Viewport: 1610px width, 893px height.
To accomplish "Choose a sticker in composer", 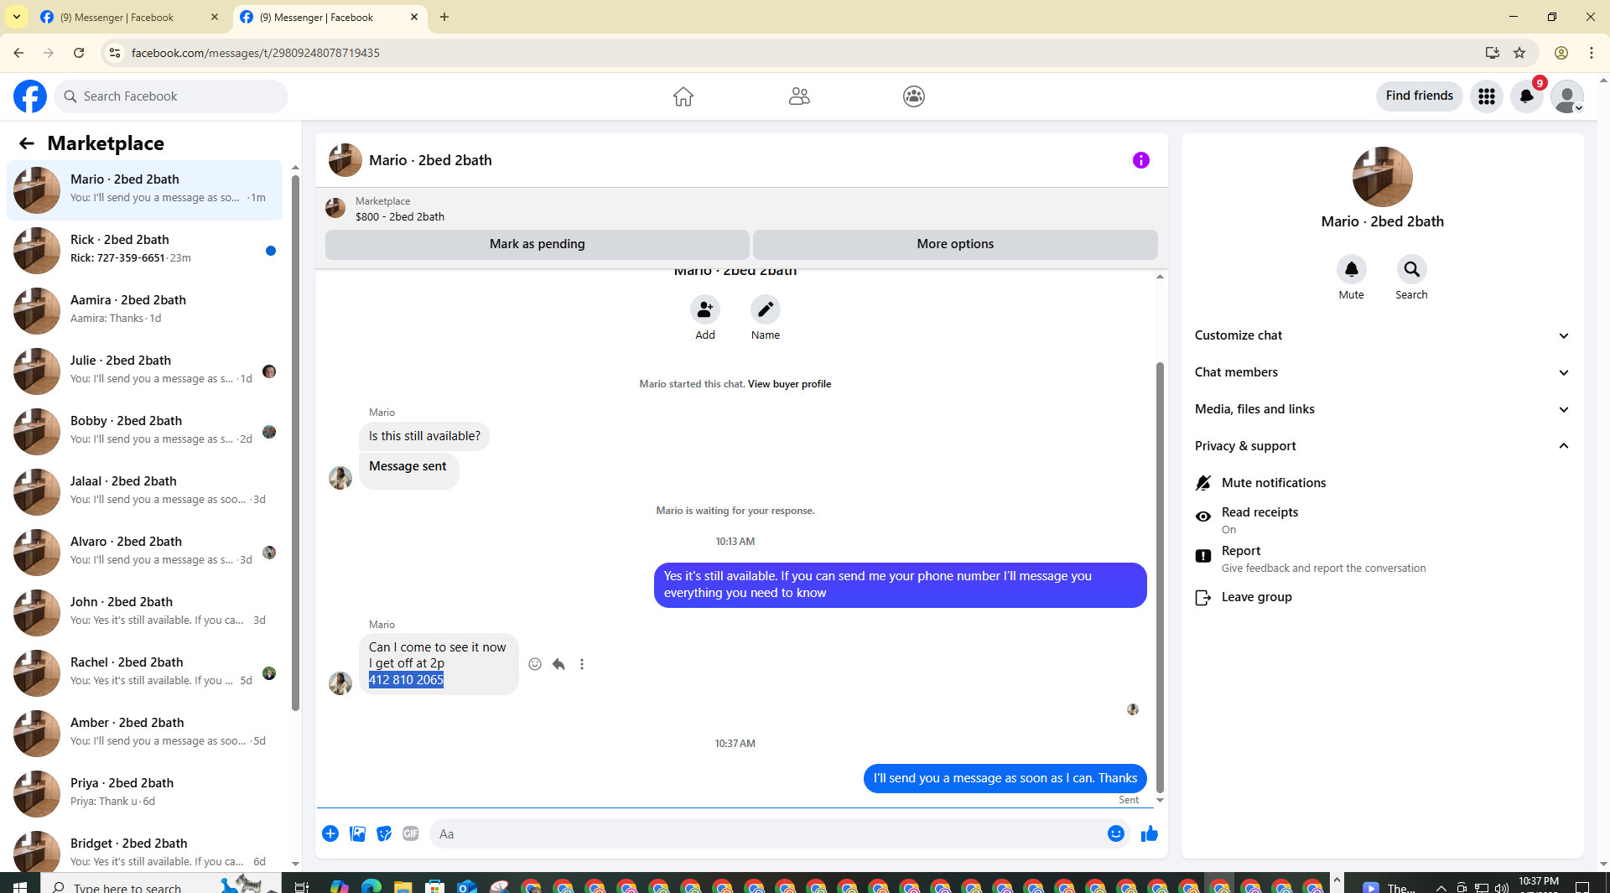I will [x=384, y=833].
